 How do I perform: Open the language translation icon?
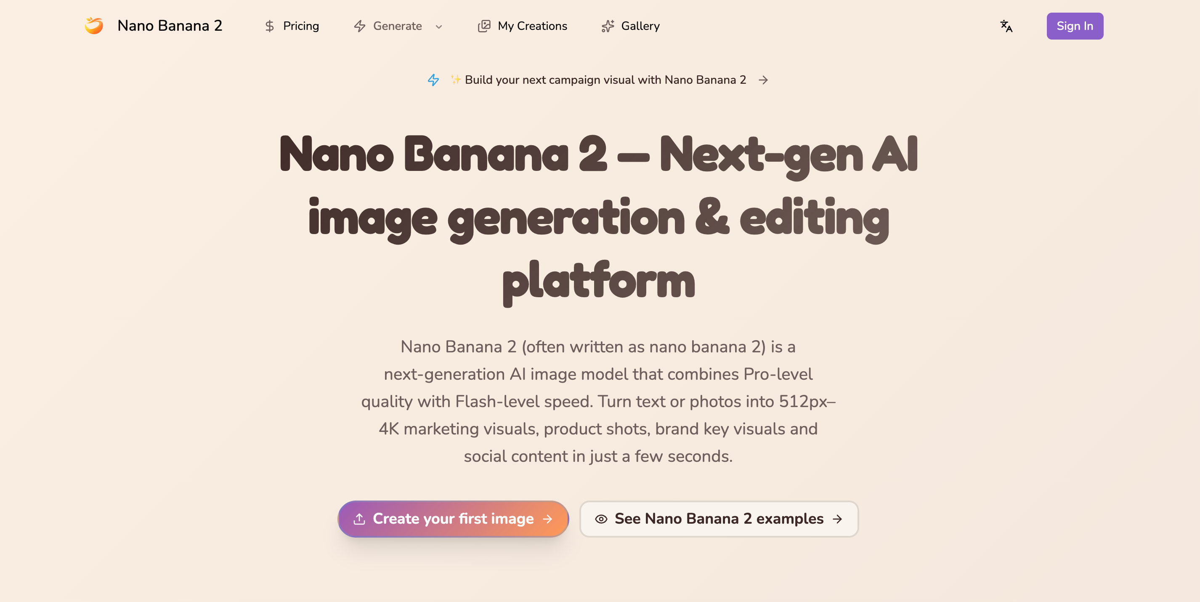1006,26
